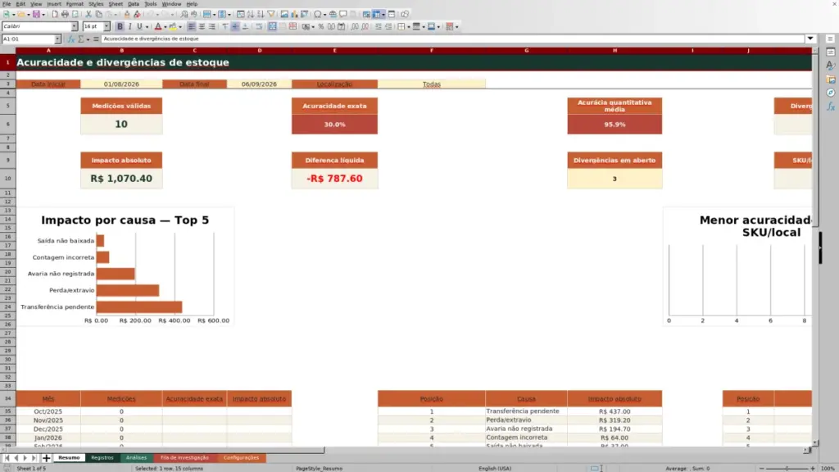
Task: Insert a chart with the toolbar icon
Action: (x=294, y=15)
